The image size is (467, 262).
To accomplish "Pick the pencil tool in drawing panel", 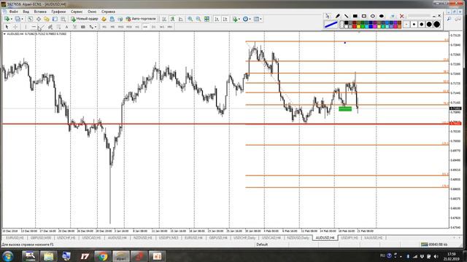I will (338, 16).
